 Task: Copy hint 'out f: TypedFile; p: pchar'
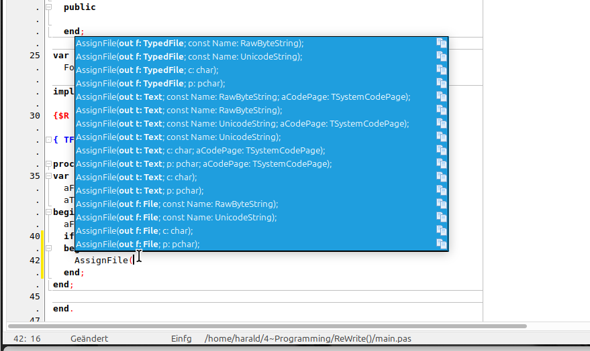point(442,83)
